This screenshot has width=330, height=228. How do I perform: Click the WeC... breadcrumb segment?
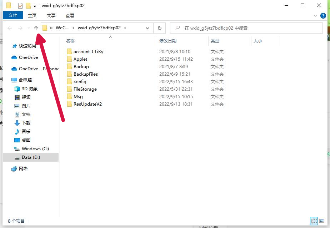click(x=62, y=28)
